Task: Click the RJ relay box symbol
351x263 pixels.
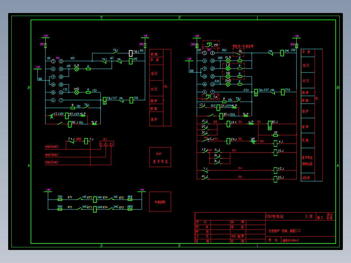Action: click(106, 144)
